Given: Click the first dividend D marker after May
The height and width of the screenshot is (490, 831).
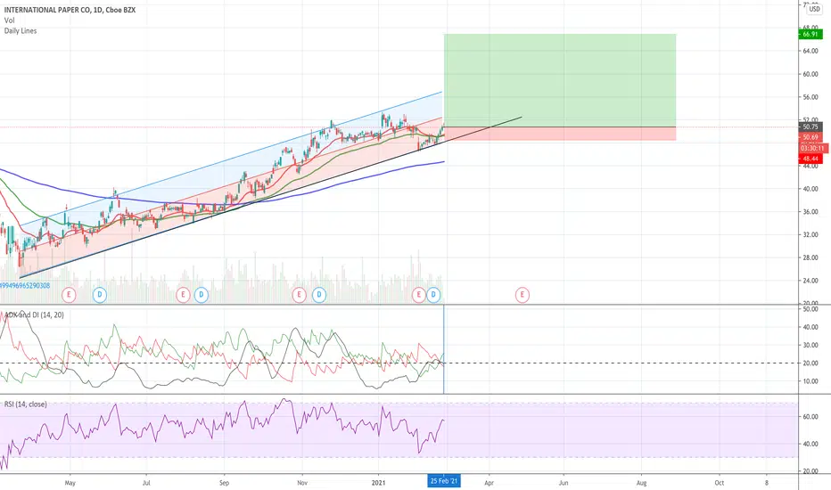Looking at the screenshot, I should coord(100,295).
